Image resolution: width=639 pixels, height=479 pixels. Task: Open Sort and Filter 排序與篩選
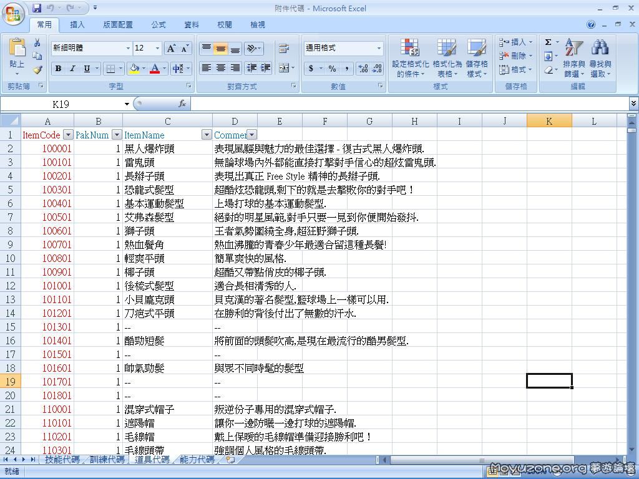point(574,57)
